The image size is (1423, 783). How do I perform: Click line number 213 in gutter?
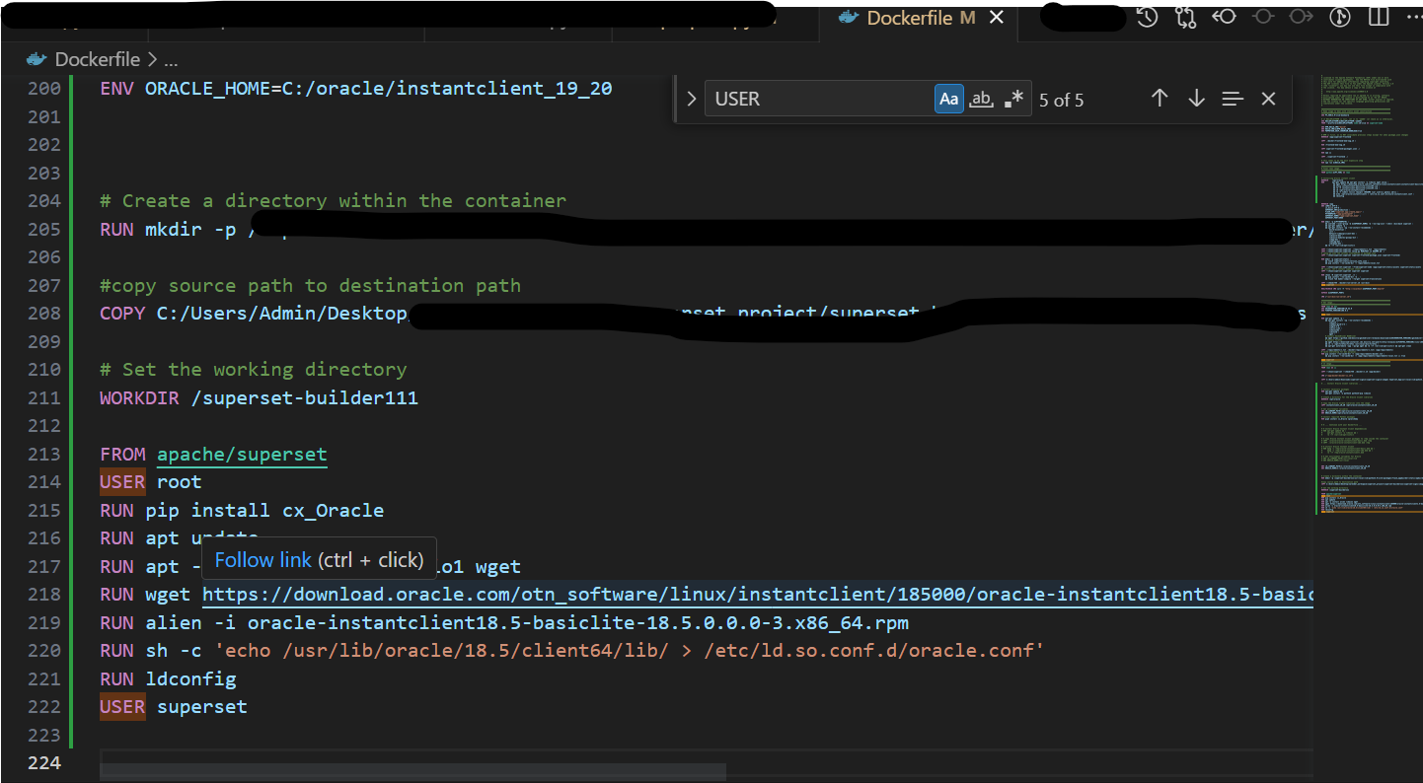[x=43, y=455]
